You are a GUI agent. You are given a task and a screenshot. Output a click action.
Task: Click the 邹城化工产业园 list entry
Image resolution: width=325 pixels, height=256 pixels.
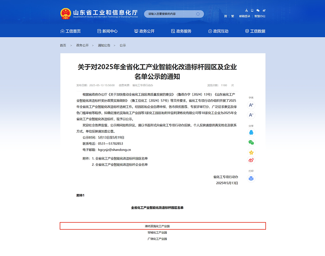pos(157,233)
